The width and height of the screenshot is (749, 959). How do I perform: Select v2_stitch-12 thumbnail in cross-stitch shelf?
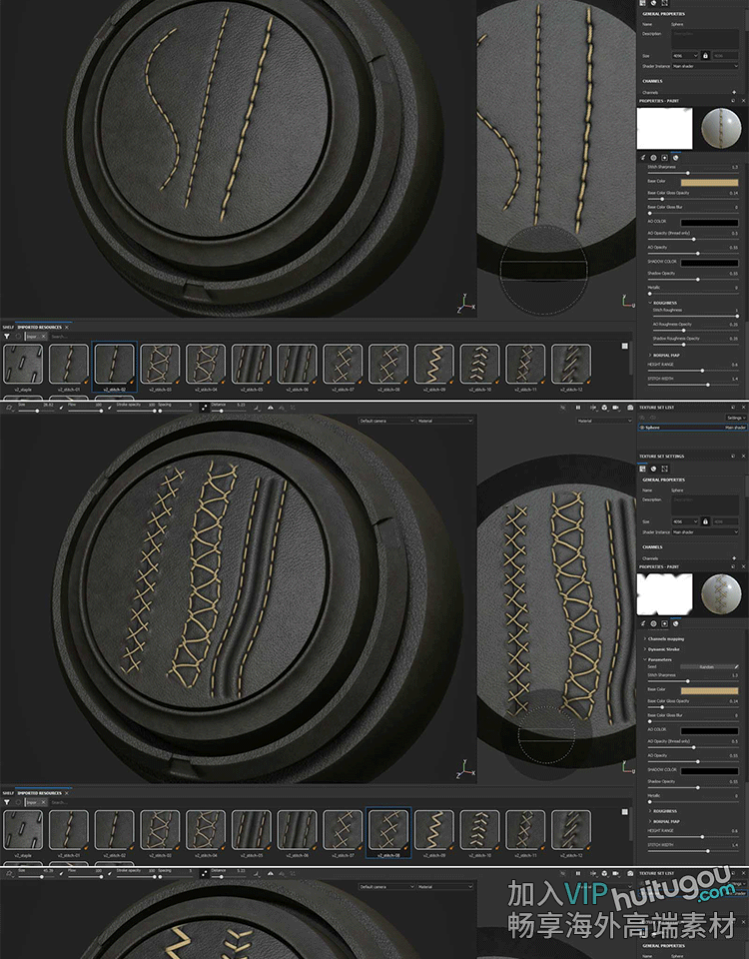(571, 830)
